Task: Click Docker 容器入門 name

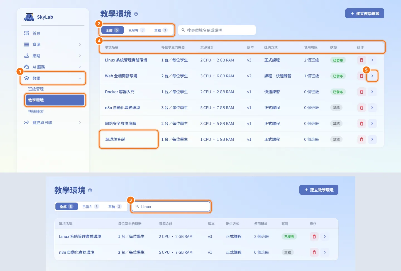Action: pos(120,92)
